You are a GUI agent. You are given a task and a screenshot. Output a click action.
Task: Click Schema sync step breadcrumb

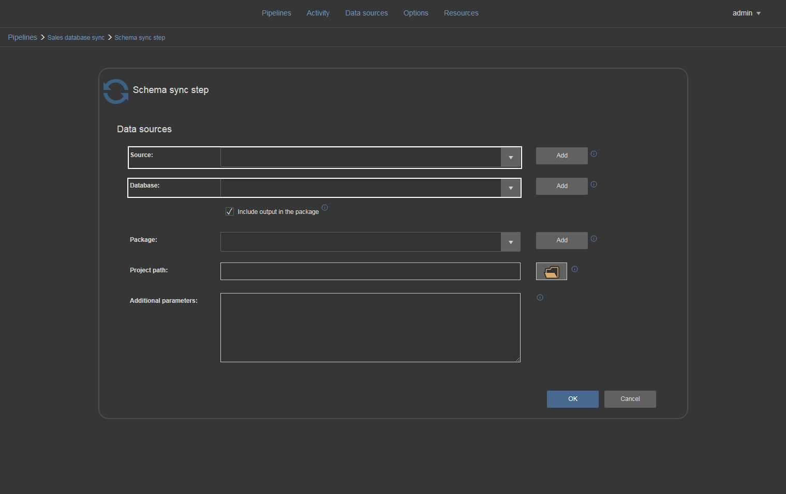[140, 38]
